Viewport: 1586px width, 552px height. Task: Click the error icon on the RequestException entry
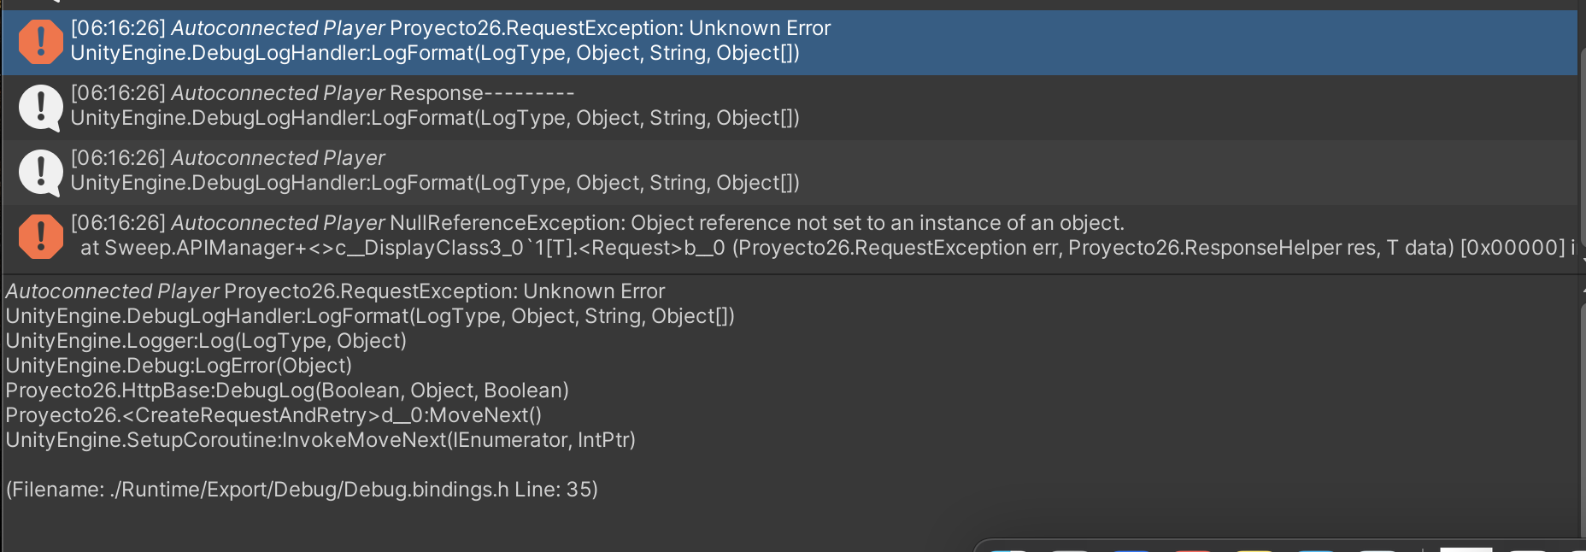pyautogui.click(x=39, y=42)
